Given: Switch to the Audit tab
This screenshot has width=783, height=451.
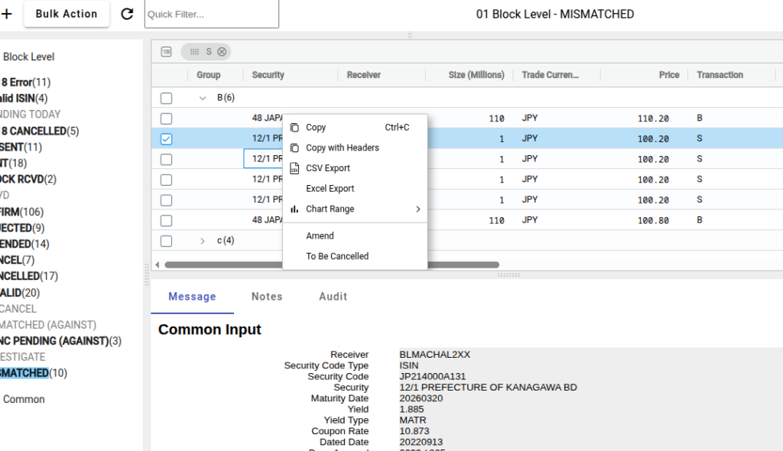Looking at the screenshot, I should point(333,296).
